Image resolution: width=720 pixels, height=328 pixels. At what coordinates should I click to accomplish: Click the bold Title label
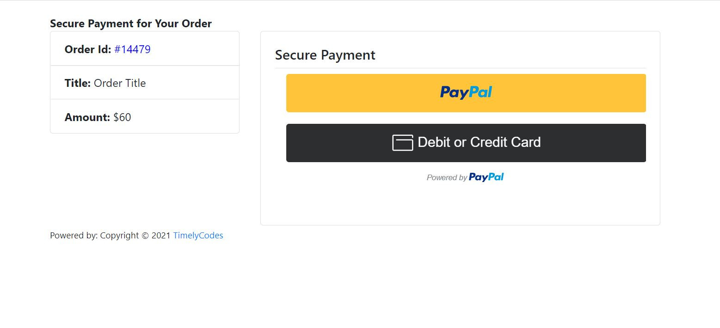pyautogui.click(x=77, y=83)
